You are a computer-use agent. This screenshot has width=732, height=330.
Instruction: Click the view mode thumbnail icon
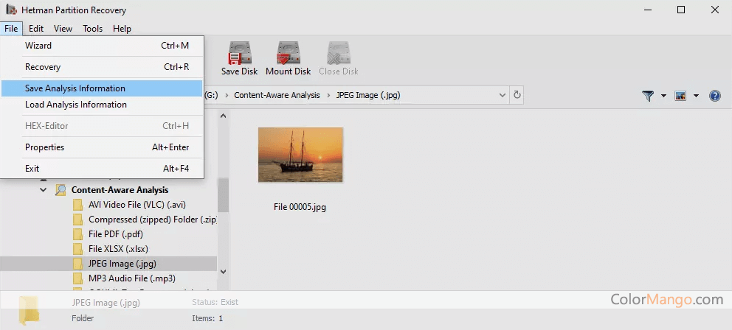[x=680, y=96]
